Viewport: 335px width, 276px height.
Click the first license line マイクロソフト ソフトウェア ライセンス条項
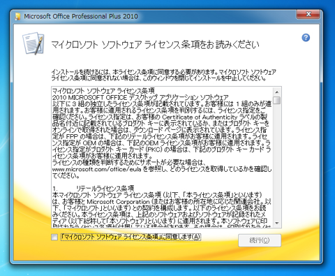103,91
